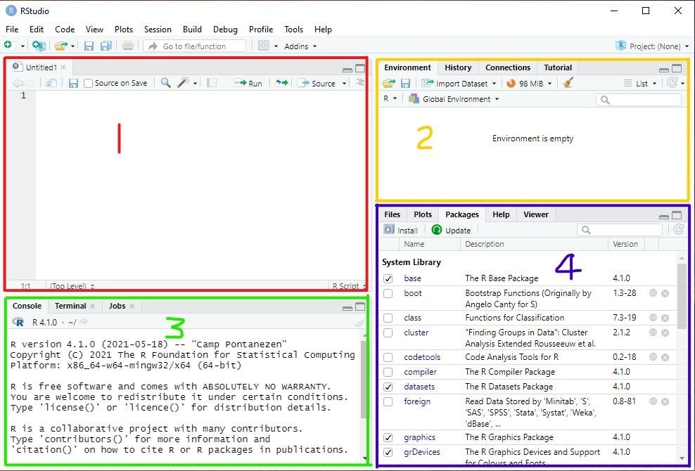Viewport: 695px width, 471px height.
Task: Open the Session menu
Action: coord(158,30)
